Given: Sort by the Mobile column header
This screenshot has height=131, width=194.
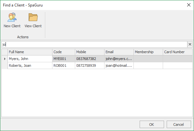Looking at the screenshot, I should tap(90, 52).
